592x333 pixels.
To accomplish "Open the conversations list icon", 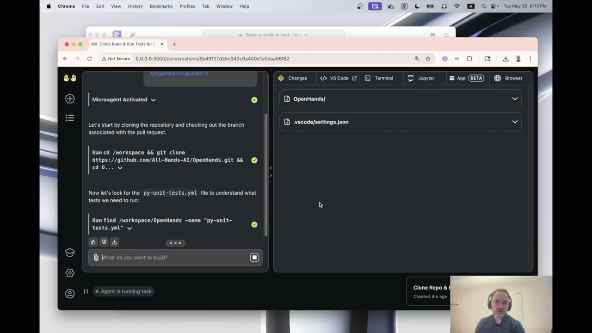I will click(x=70, y=118).
